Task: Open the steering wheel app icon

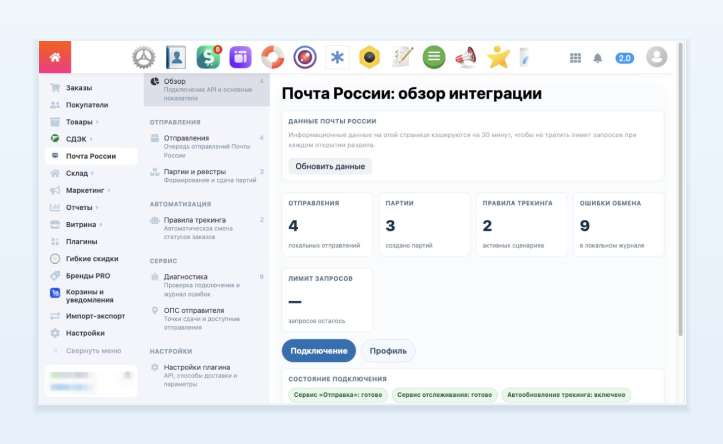Action: (x=143, y=57)
